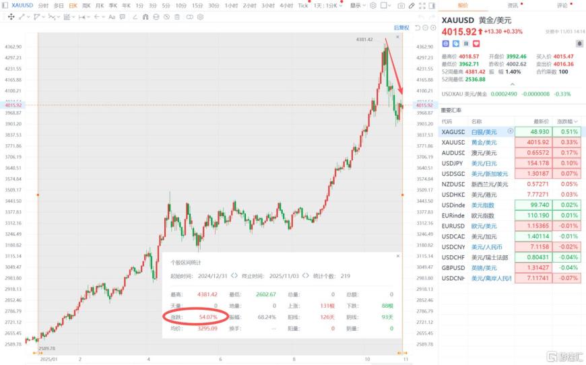
Task: Select the angle measurement tool
Action: pos(135,17)
